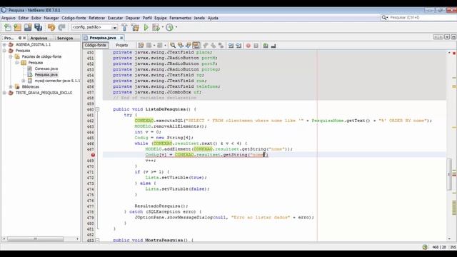Redo the last undone edit
This screenshot has width=457, height=257.
coord(61,27)
